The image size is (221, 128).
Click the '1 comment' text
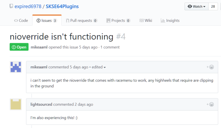coord(110,47)
